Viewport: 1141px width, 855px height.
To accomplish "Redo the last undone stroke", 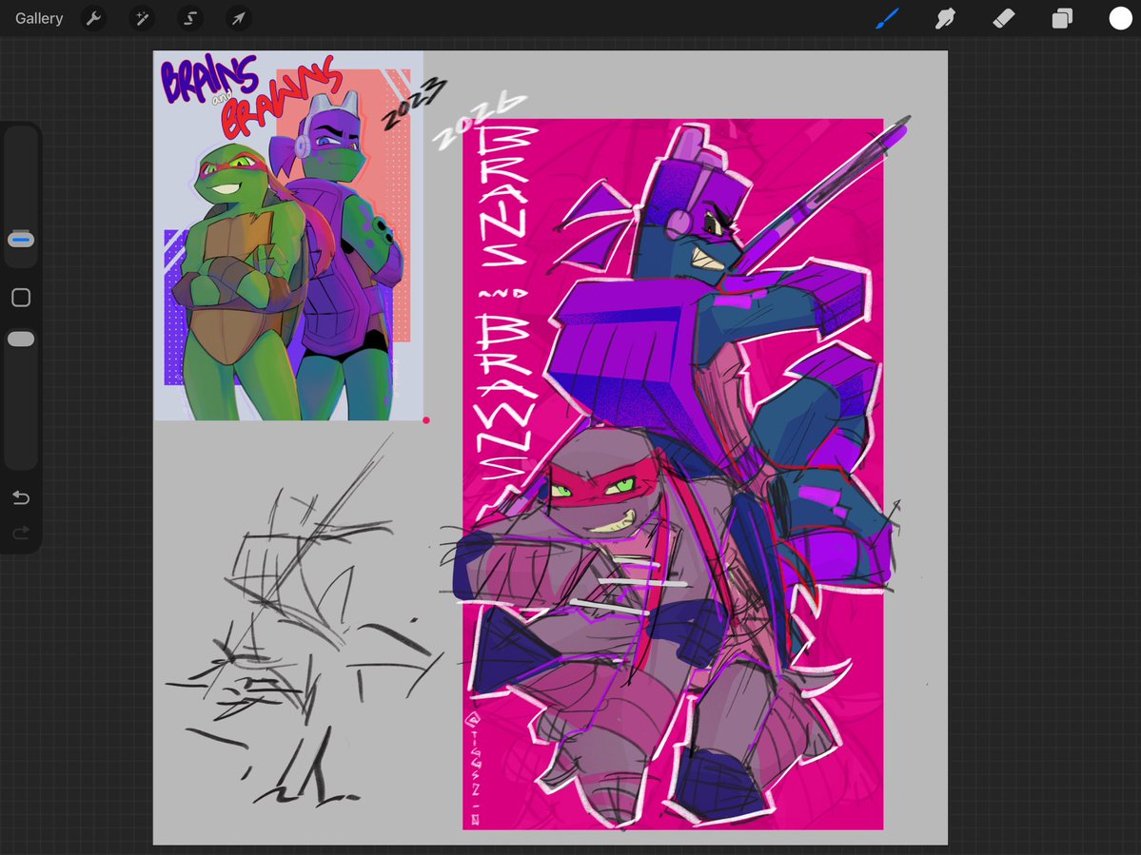I will click(21, 533).
